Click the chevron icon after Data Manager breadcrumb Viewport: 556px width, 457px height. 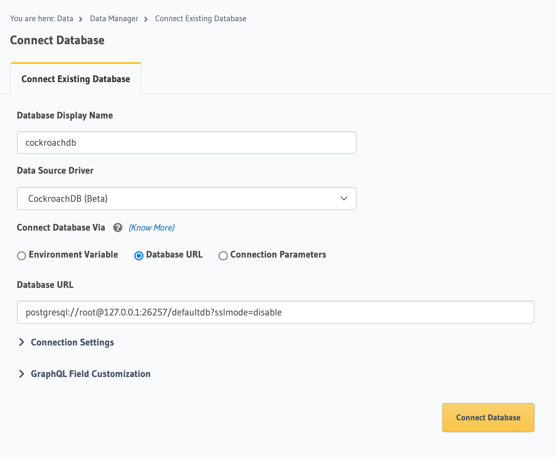(x=146, y=19)
